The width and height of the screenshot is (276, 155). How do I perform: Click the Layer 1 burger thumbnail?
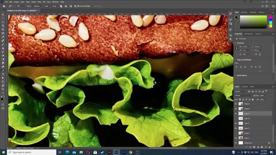tap(241, 138)
